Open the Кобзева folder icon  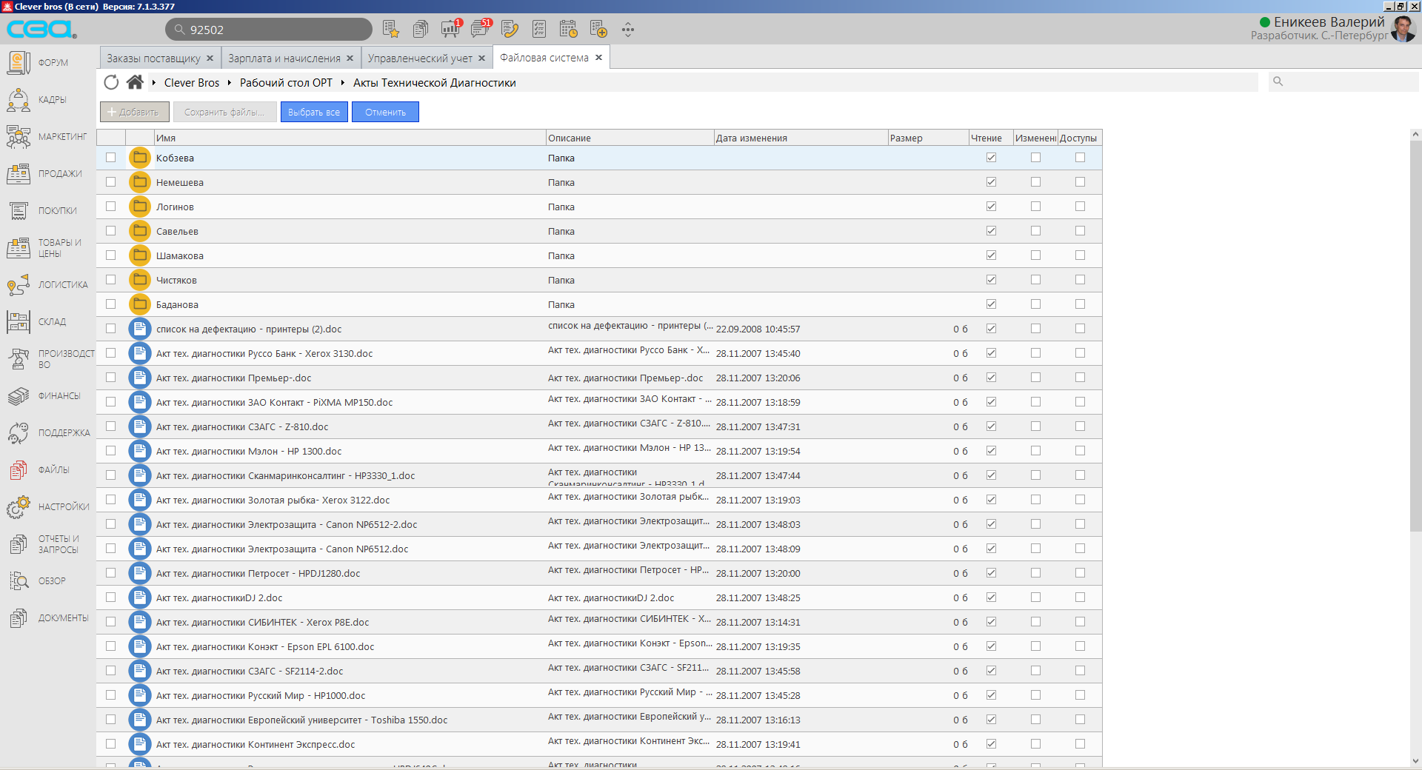[139, 158]
